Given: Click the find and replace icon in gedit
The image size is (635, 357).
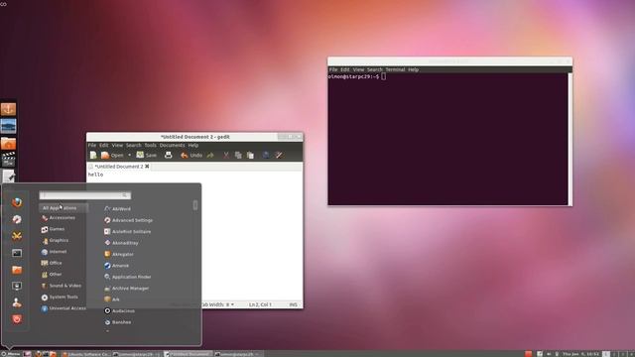Looking at the screenshot, I should pyautogui.click(x=279, y=155).
